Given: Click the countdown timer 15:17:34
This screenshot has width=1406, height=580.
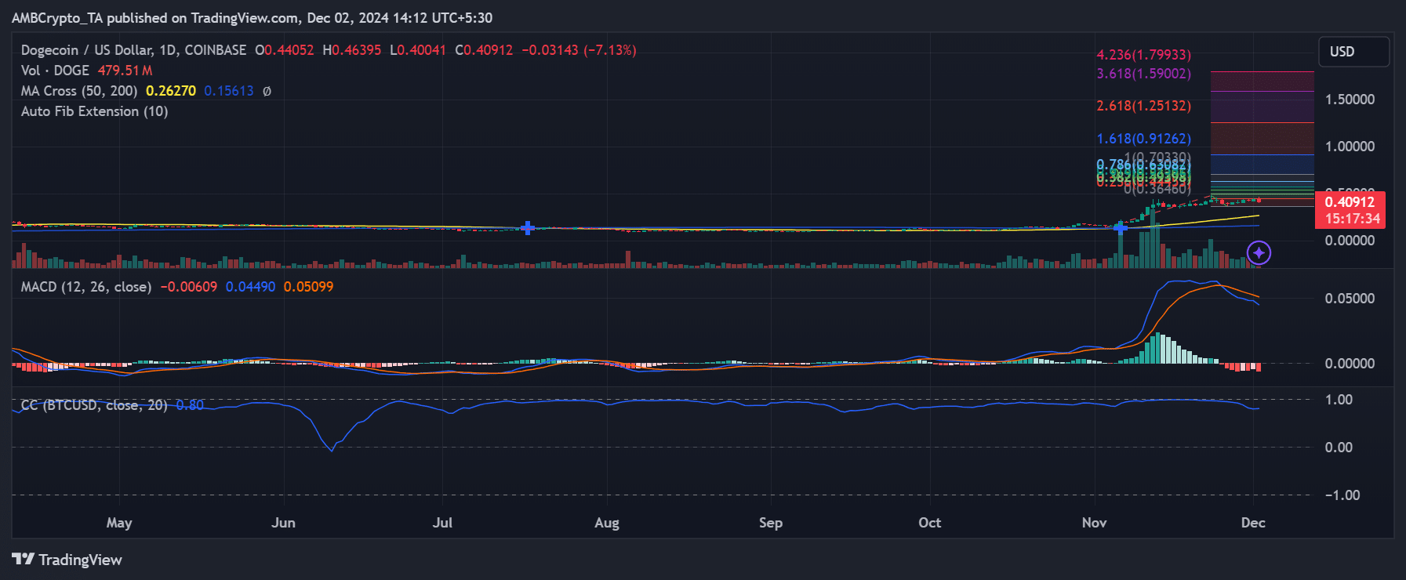Looking at the screenshot, I should tap(1353, 219).
